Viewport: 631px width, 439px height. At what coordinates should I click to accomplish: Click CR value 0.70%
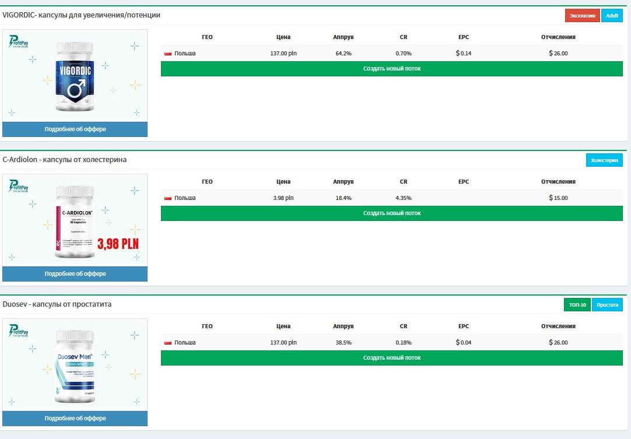[x=403, y=54]
